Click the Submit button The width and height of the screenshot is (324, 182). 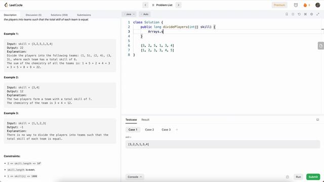[x=313, y=177]
